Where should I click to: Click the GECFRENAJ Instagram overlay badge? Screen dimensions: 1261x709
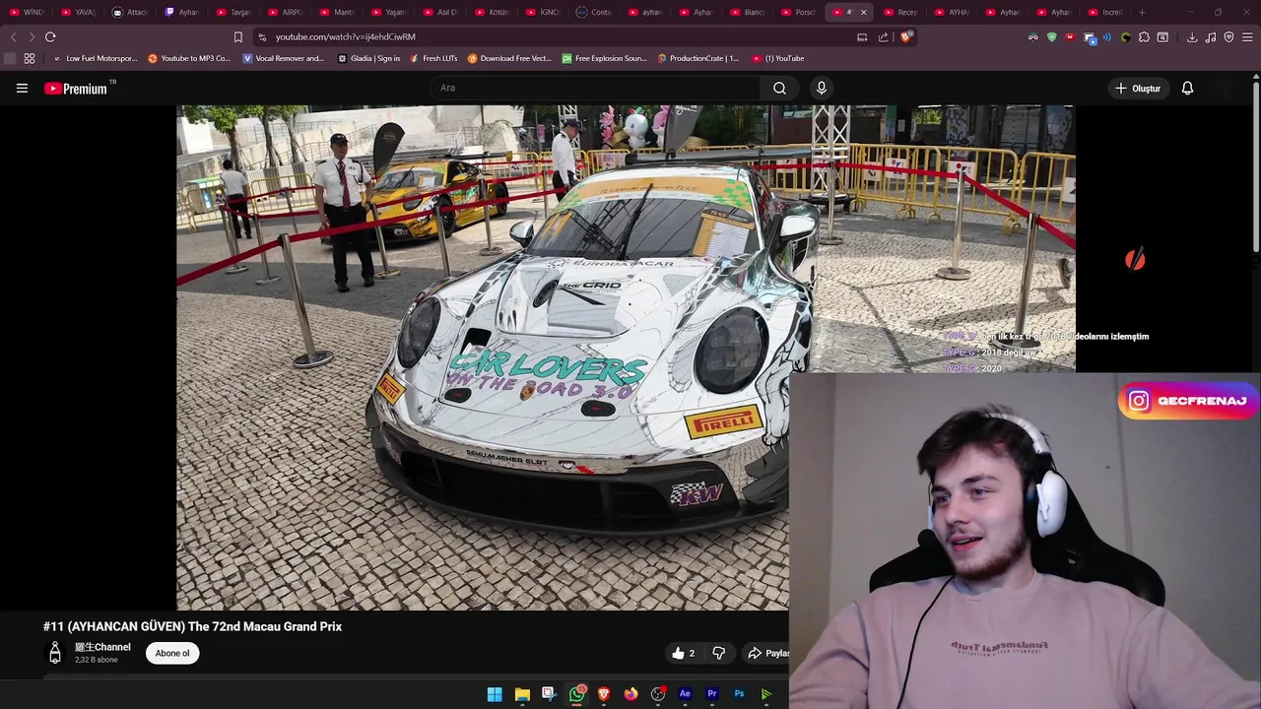pos(1188,401)
